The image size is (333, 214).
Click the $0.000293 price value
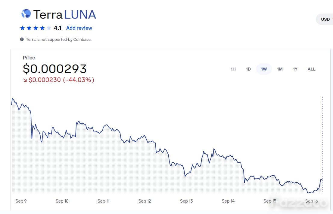point(55,69)
